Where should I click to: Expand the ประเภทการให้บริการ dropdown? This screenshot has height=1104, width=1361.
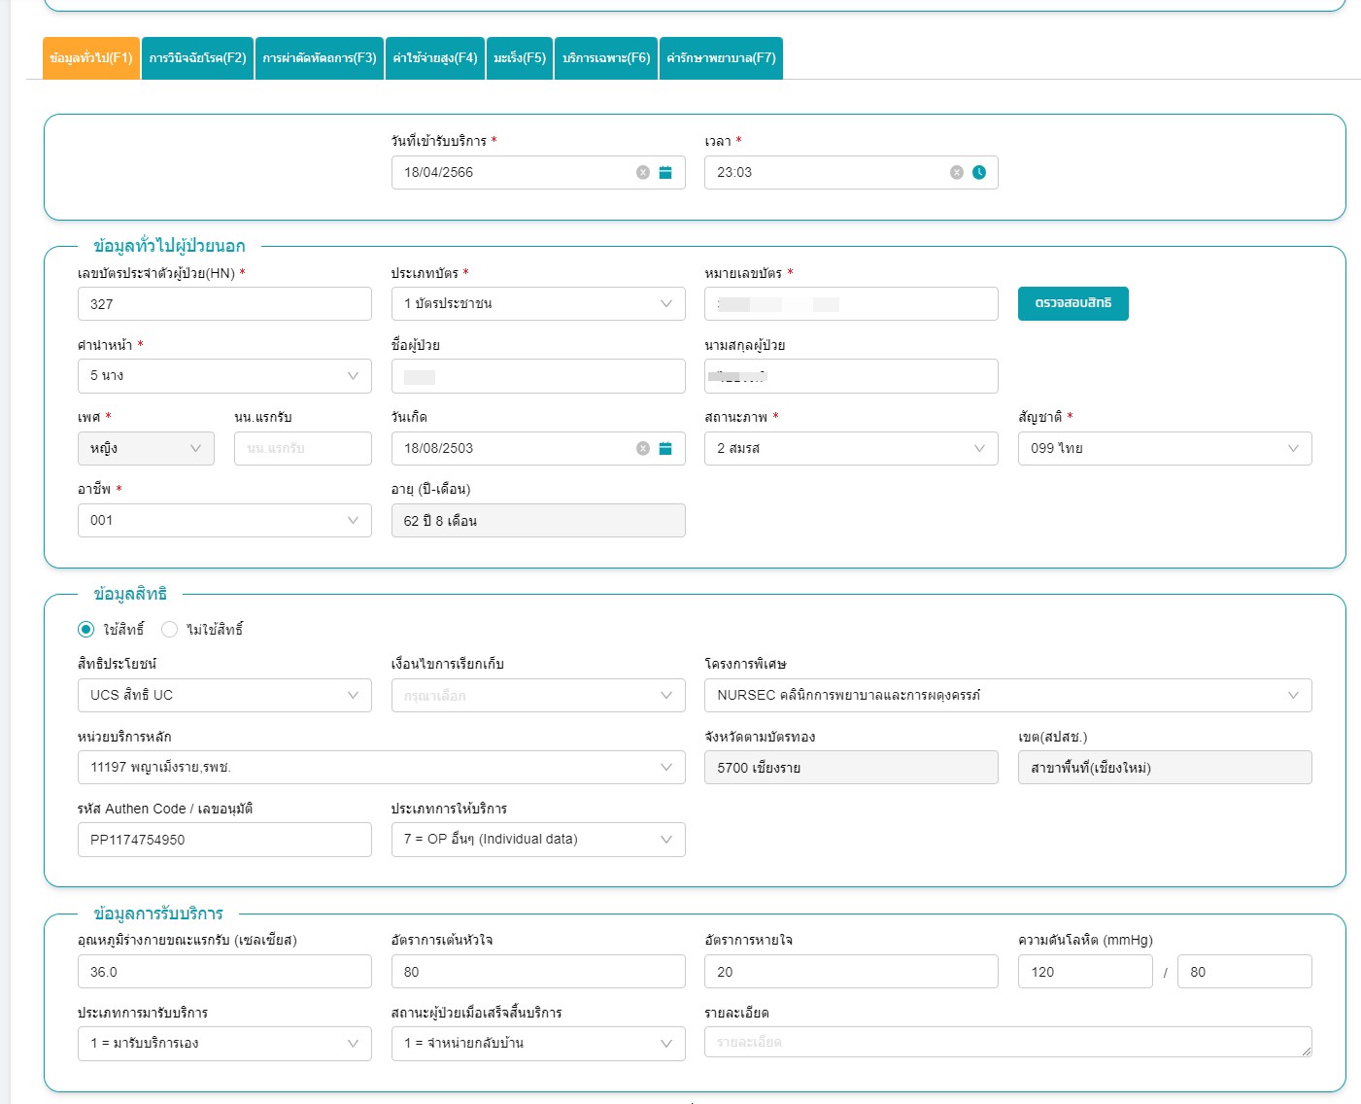coord(664,839)
